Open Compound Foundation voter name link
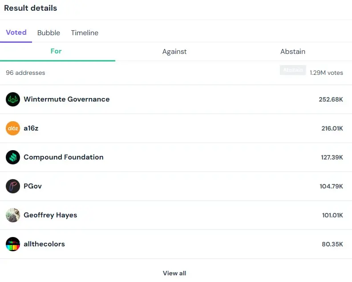Screen dimensions: 352x282 tap(63, 157)
